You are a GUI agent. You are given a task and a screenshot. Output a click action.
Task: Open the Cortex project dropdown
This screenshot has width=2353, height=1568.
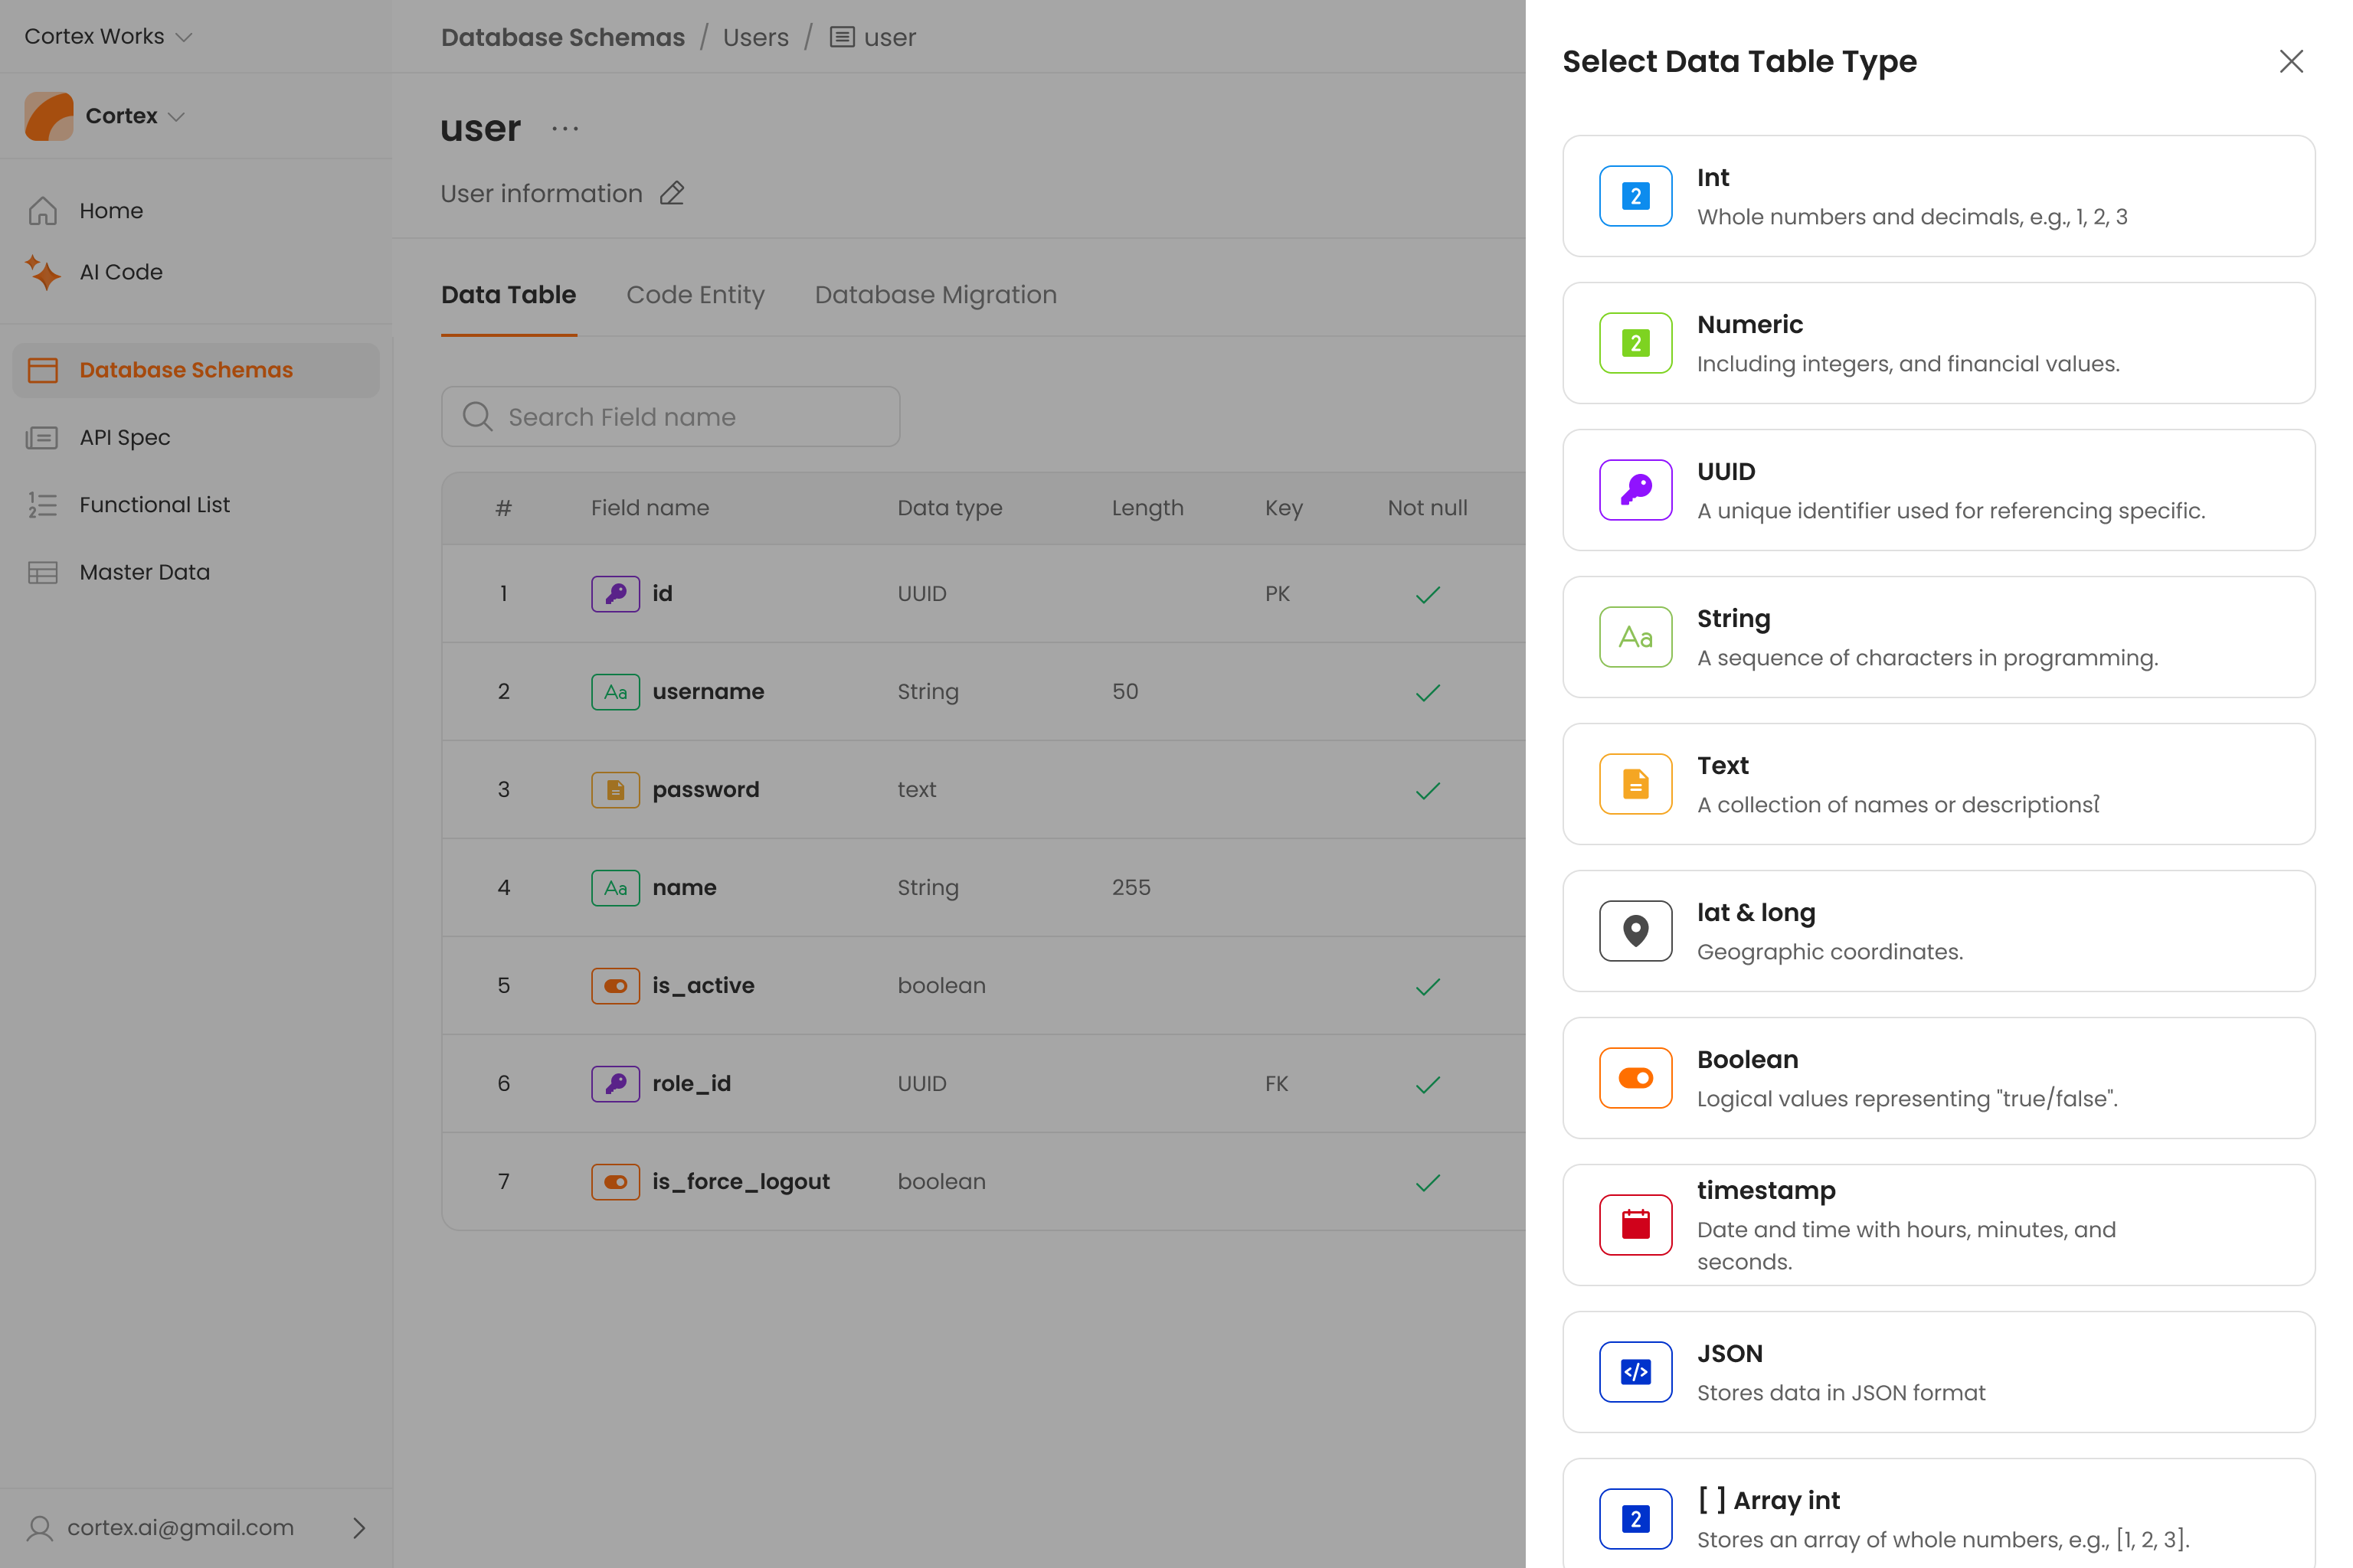(x=176, y=116)
